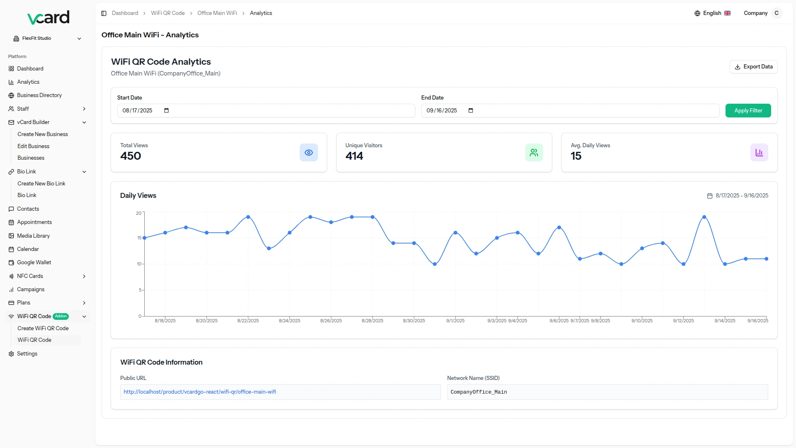Viewport: 796px width, 448px height.
Task: Click the Avg. Daily Views chart icon
Action: pyautogui.click(x=759, y=153)
